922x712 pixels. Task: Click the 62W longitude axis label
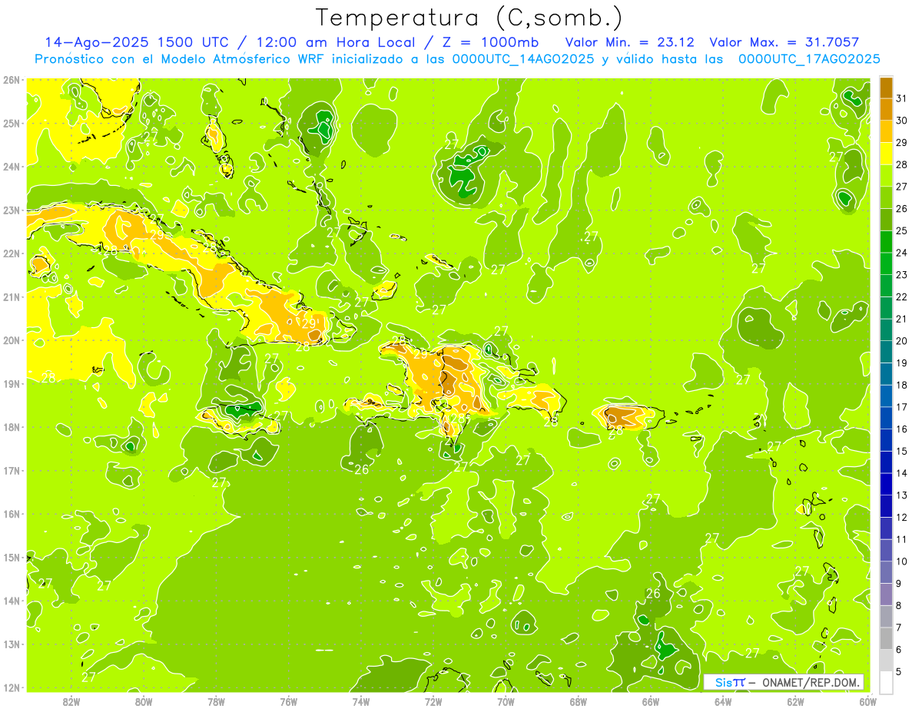(x=795, y=701)
